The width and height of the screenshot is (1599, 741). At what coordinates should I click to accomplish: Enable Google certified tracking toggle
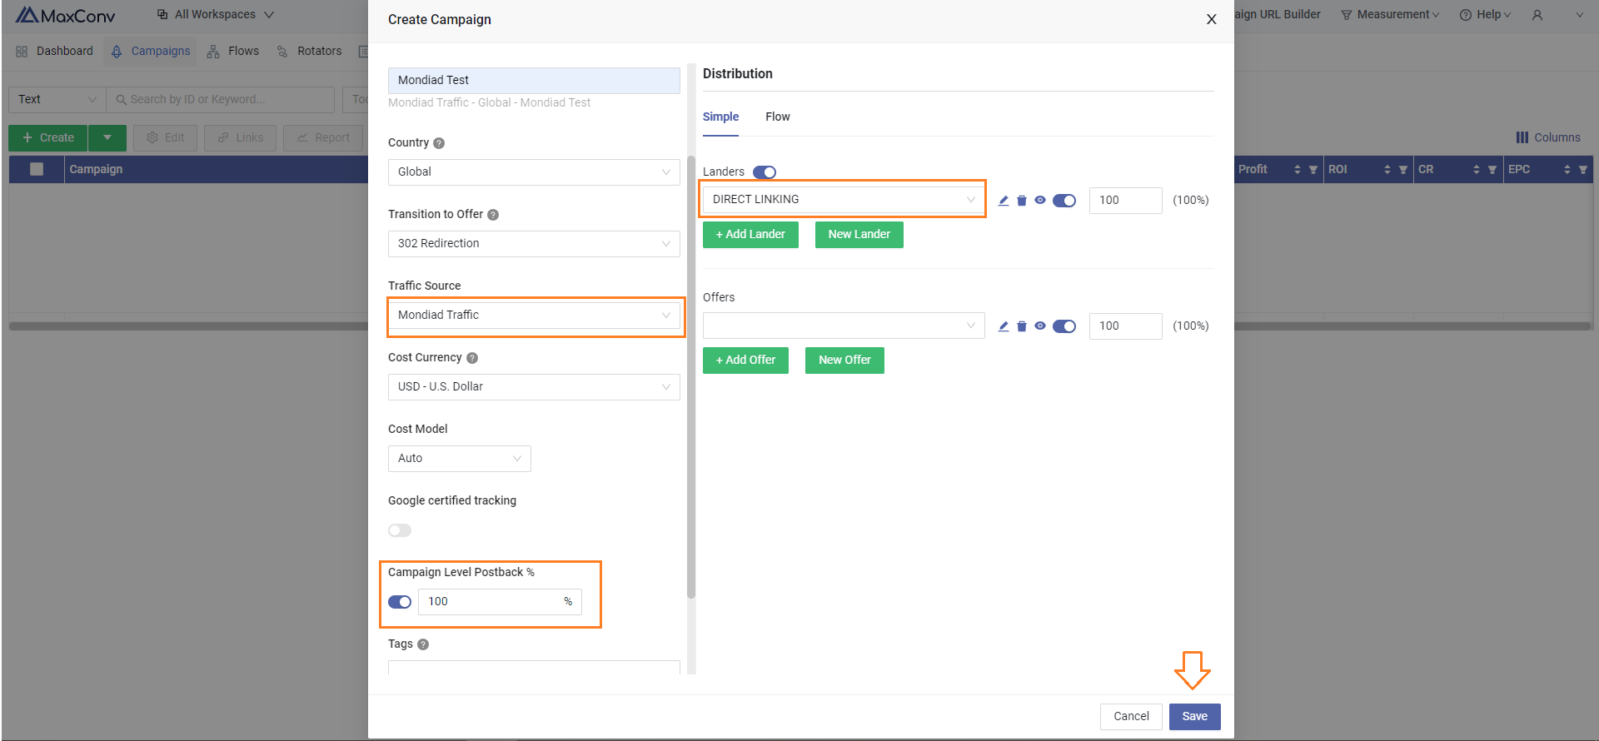point(400,530)
